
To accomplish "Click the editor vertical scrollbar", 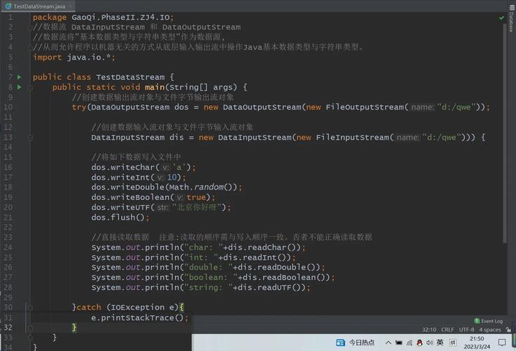I will click(505, 133).
